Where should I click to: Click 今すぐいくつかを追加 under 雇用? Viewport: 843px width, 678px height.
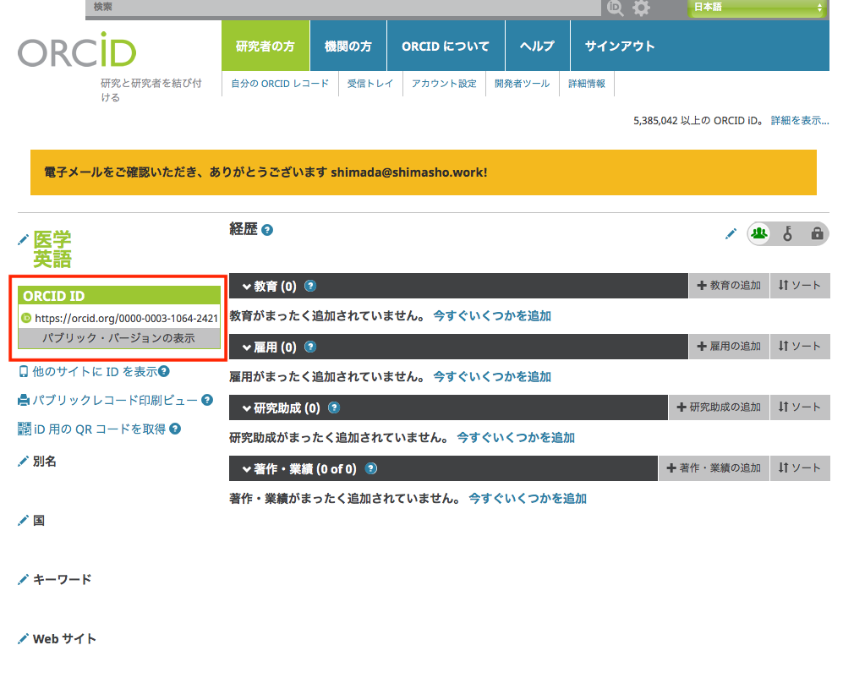[492, 377]
